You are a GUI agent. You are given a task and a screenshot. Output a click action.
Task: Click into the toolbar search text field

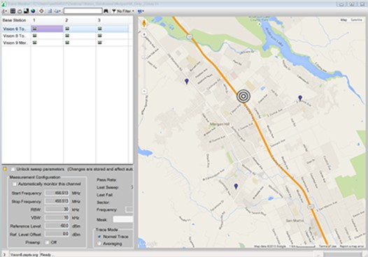point(83,11)
